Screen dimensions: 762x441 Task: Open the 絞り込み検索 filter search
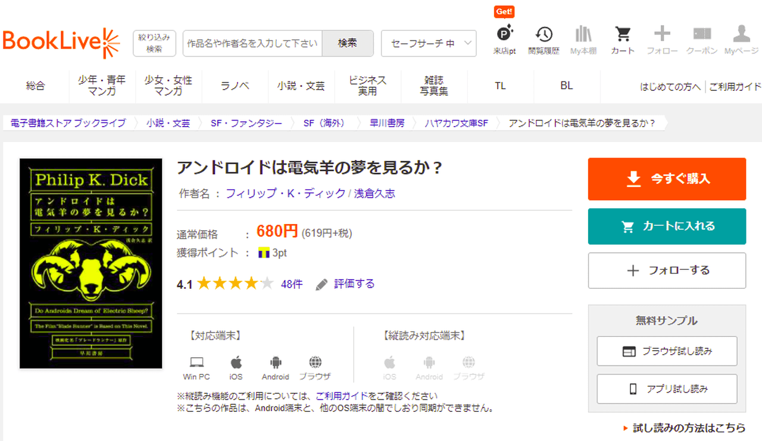[x=154, y=43]
